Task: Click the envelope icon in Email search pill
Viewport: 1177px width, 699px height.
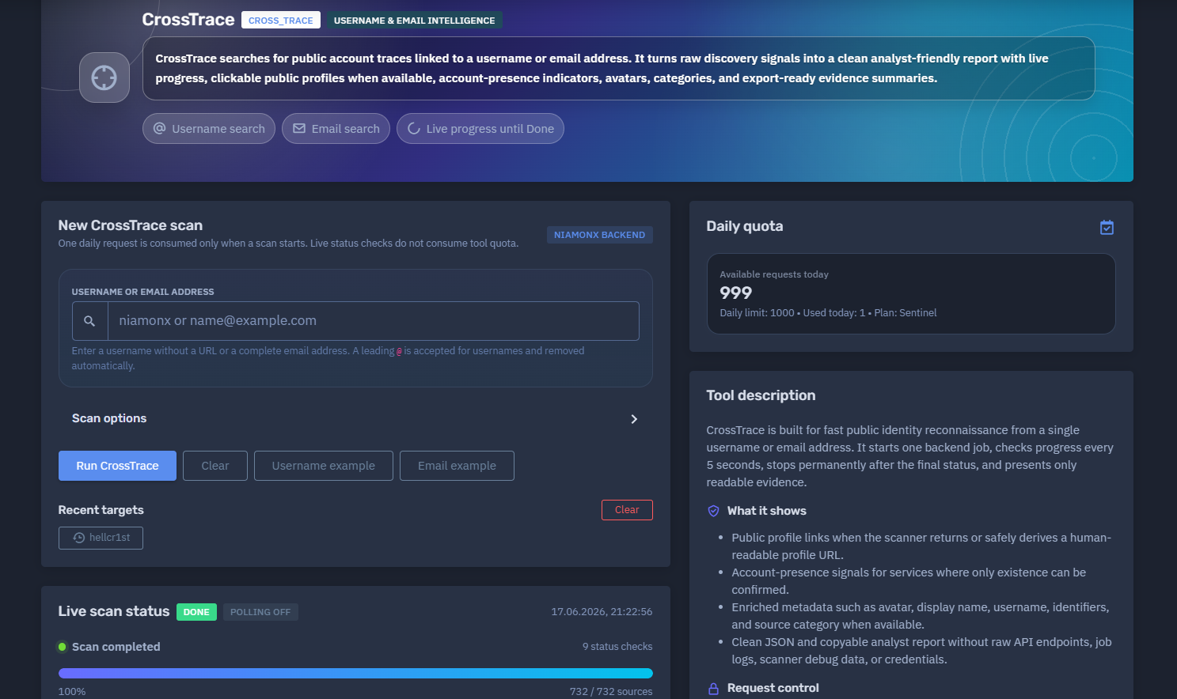Action: pyautogui.click(x=299, y=128)
